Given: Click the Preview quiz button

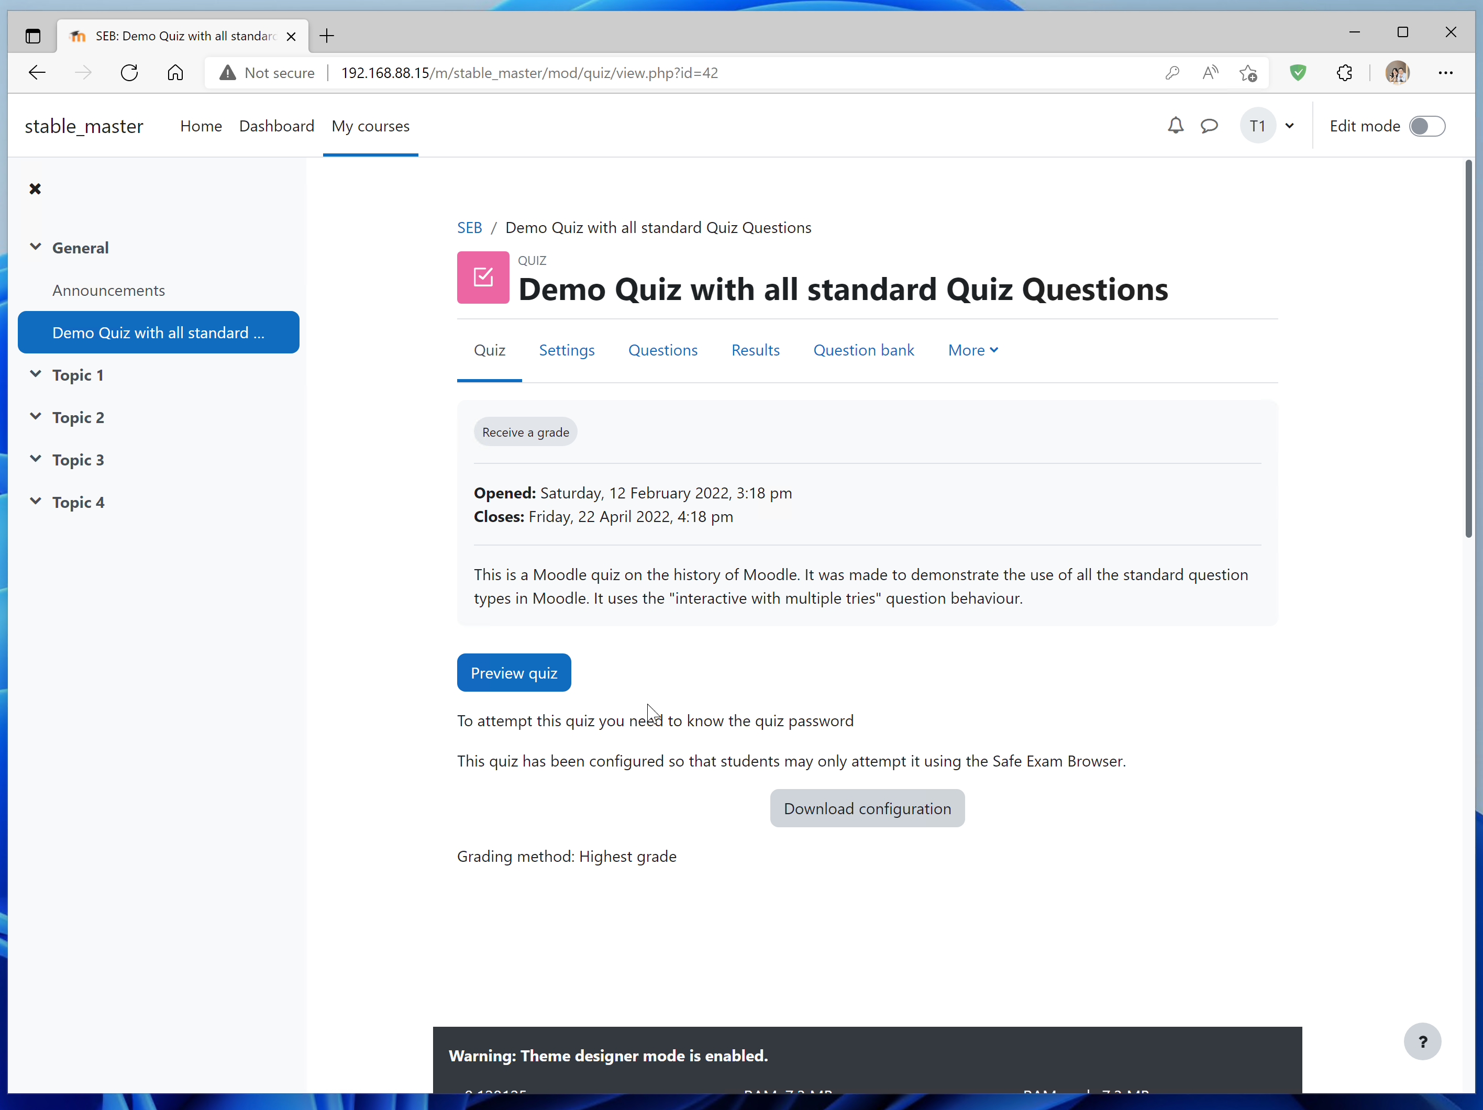Looking at the screenshot, I should pyautogui.click(x=514, y=672).
